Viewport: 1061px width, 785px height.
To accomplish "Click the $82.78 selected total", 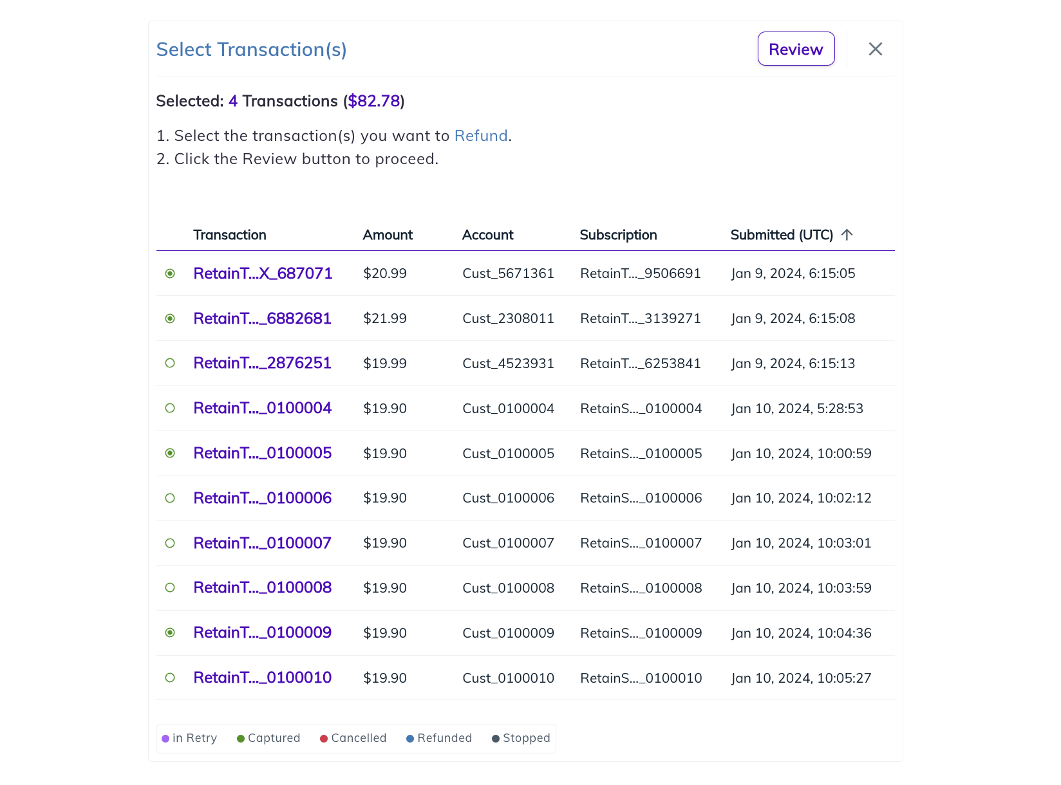I will 374,101.
